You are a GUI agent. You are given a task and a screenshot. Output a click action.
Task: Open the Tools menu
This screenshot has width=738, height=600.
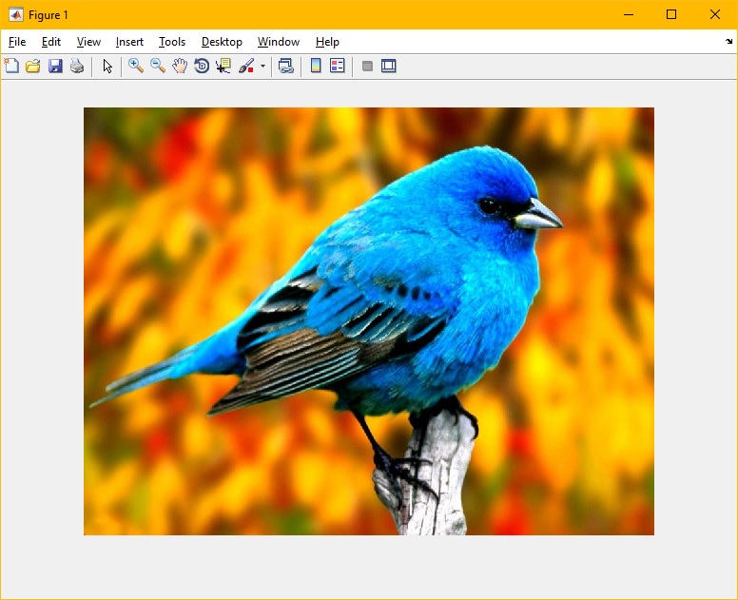pyautogui.click(x=172, y=42)
